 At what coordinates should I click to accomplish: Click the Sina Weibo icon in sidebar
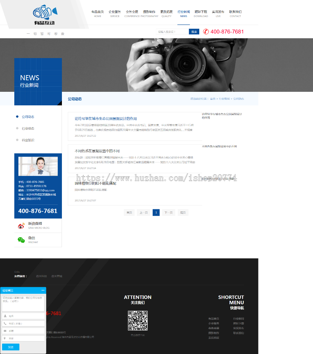pyautogui.click(x=21, y=226)
